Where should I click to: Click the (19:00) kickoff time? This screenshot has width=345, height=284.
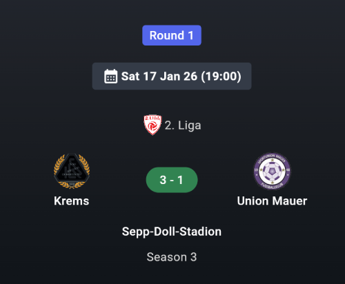(x=221, y=77)
